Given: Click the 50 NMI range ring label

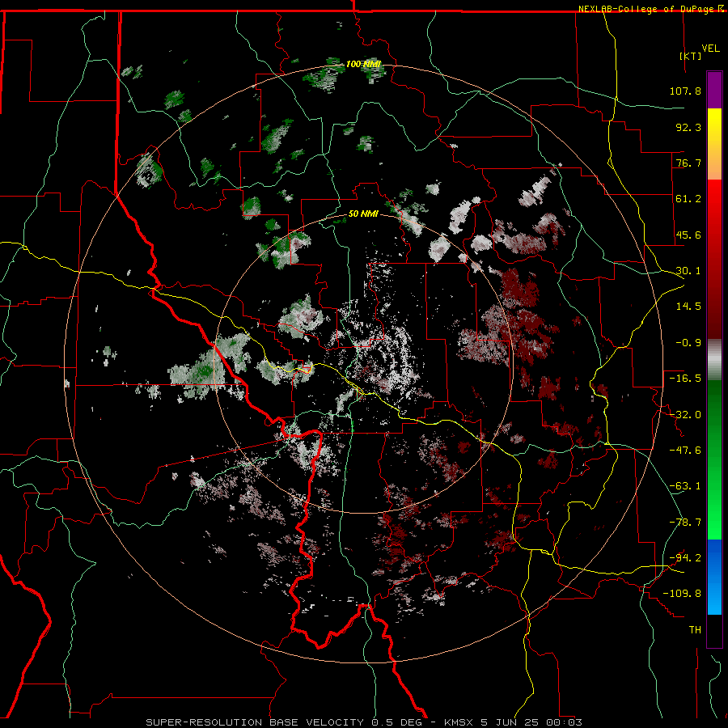Looking at the screenshot, I should 363,214.
